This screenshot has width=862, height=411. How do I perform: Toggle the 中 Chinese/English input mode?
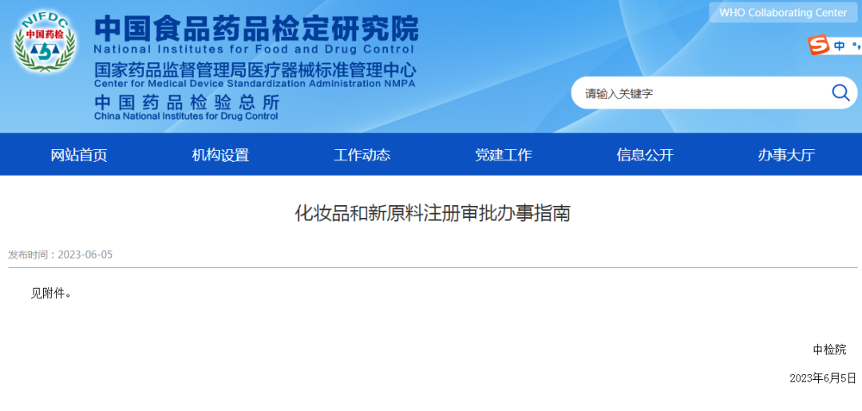click(840, 46)
